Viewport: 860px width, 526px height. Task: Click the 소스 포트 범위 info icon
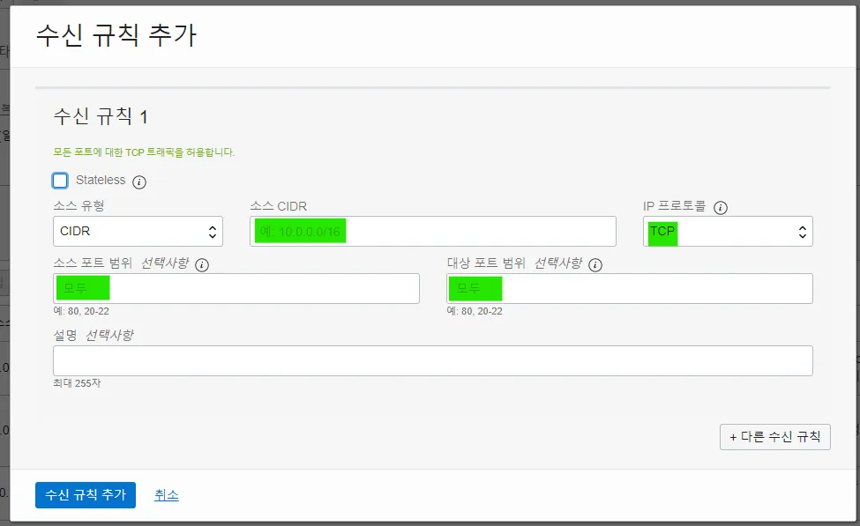tap(202, 263)
